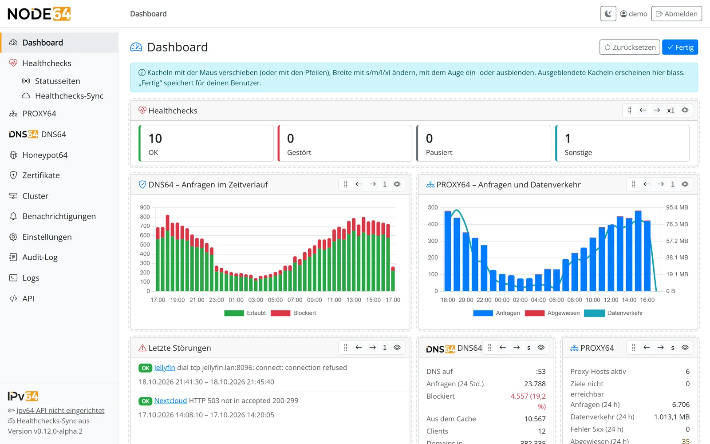
Task: Change size s of DNS64 stats tile
Action: 529,348
